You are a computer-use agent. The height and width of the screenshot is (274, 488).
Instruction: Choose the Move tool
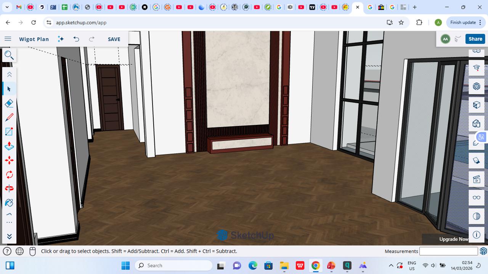(9, 160)
